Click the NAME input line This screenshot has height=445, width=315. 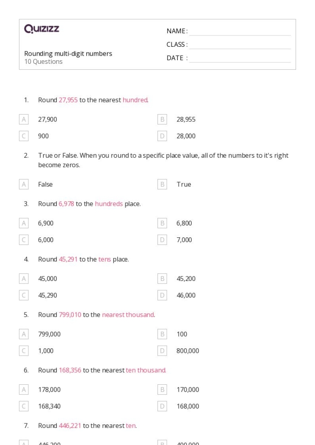click(x=239, y=31)
